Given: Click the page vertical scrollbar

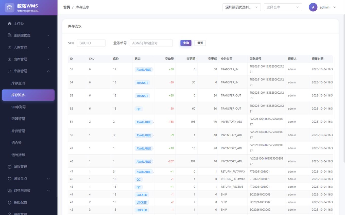Looking at the screenshot, I should pyautogui.click(x=344, y=89).
